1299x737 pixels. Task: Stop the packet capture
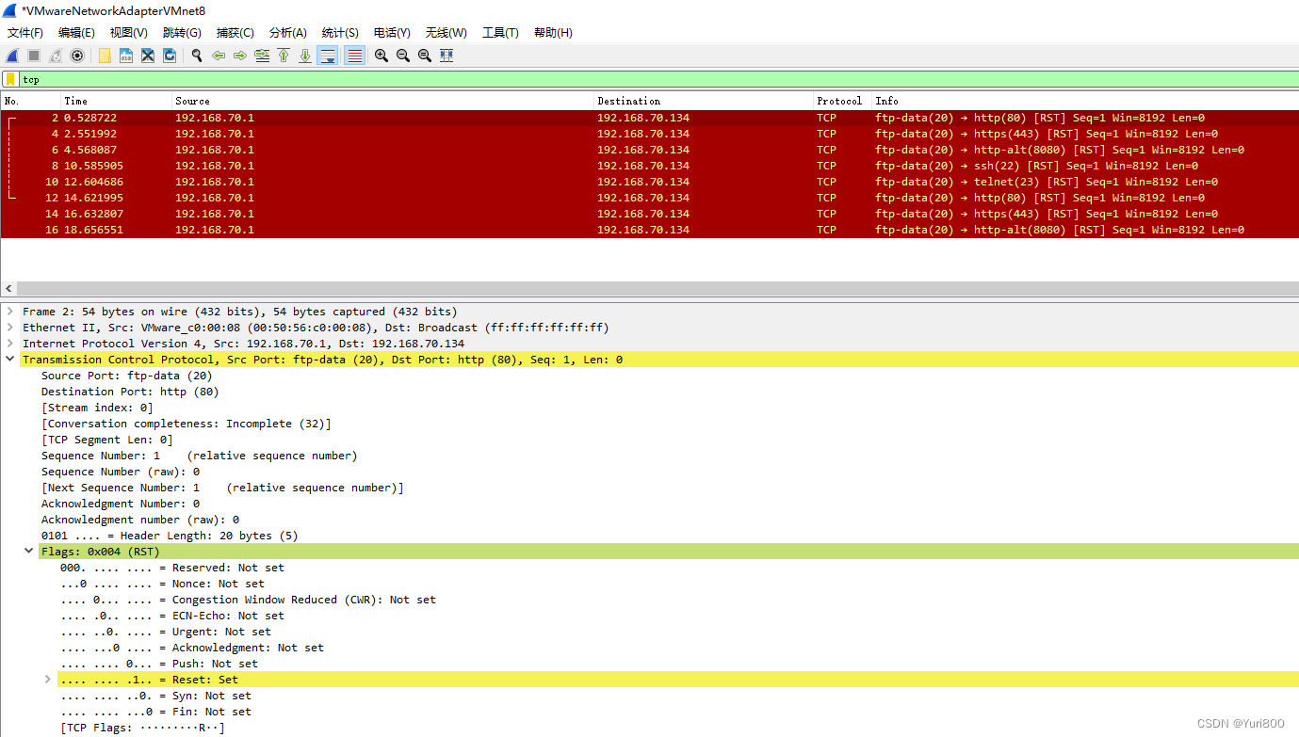coord(34,56)
